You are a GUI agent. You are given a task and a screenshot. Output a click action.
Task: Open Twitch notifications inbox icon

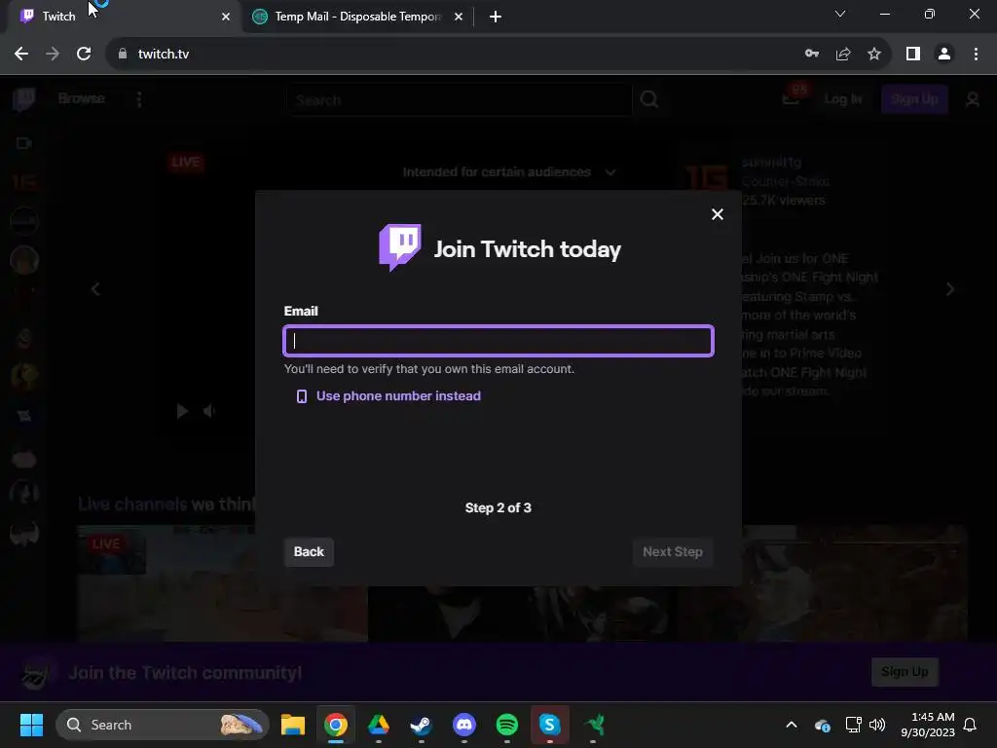coord(791,98)
